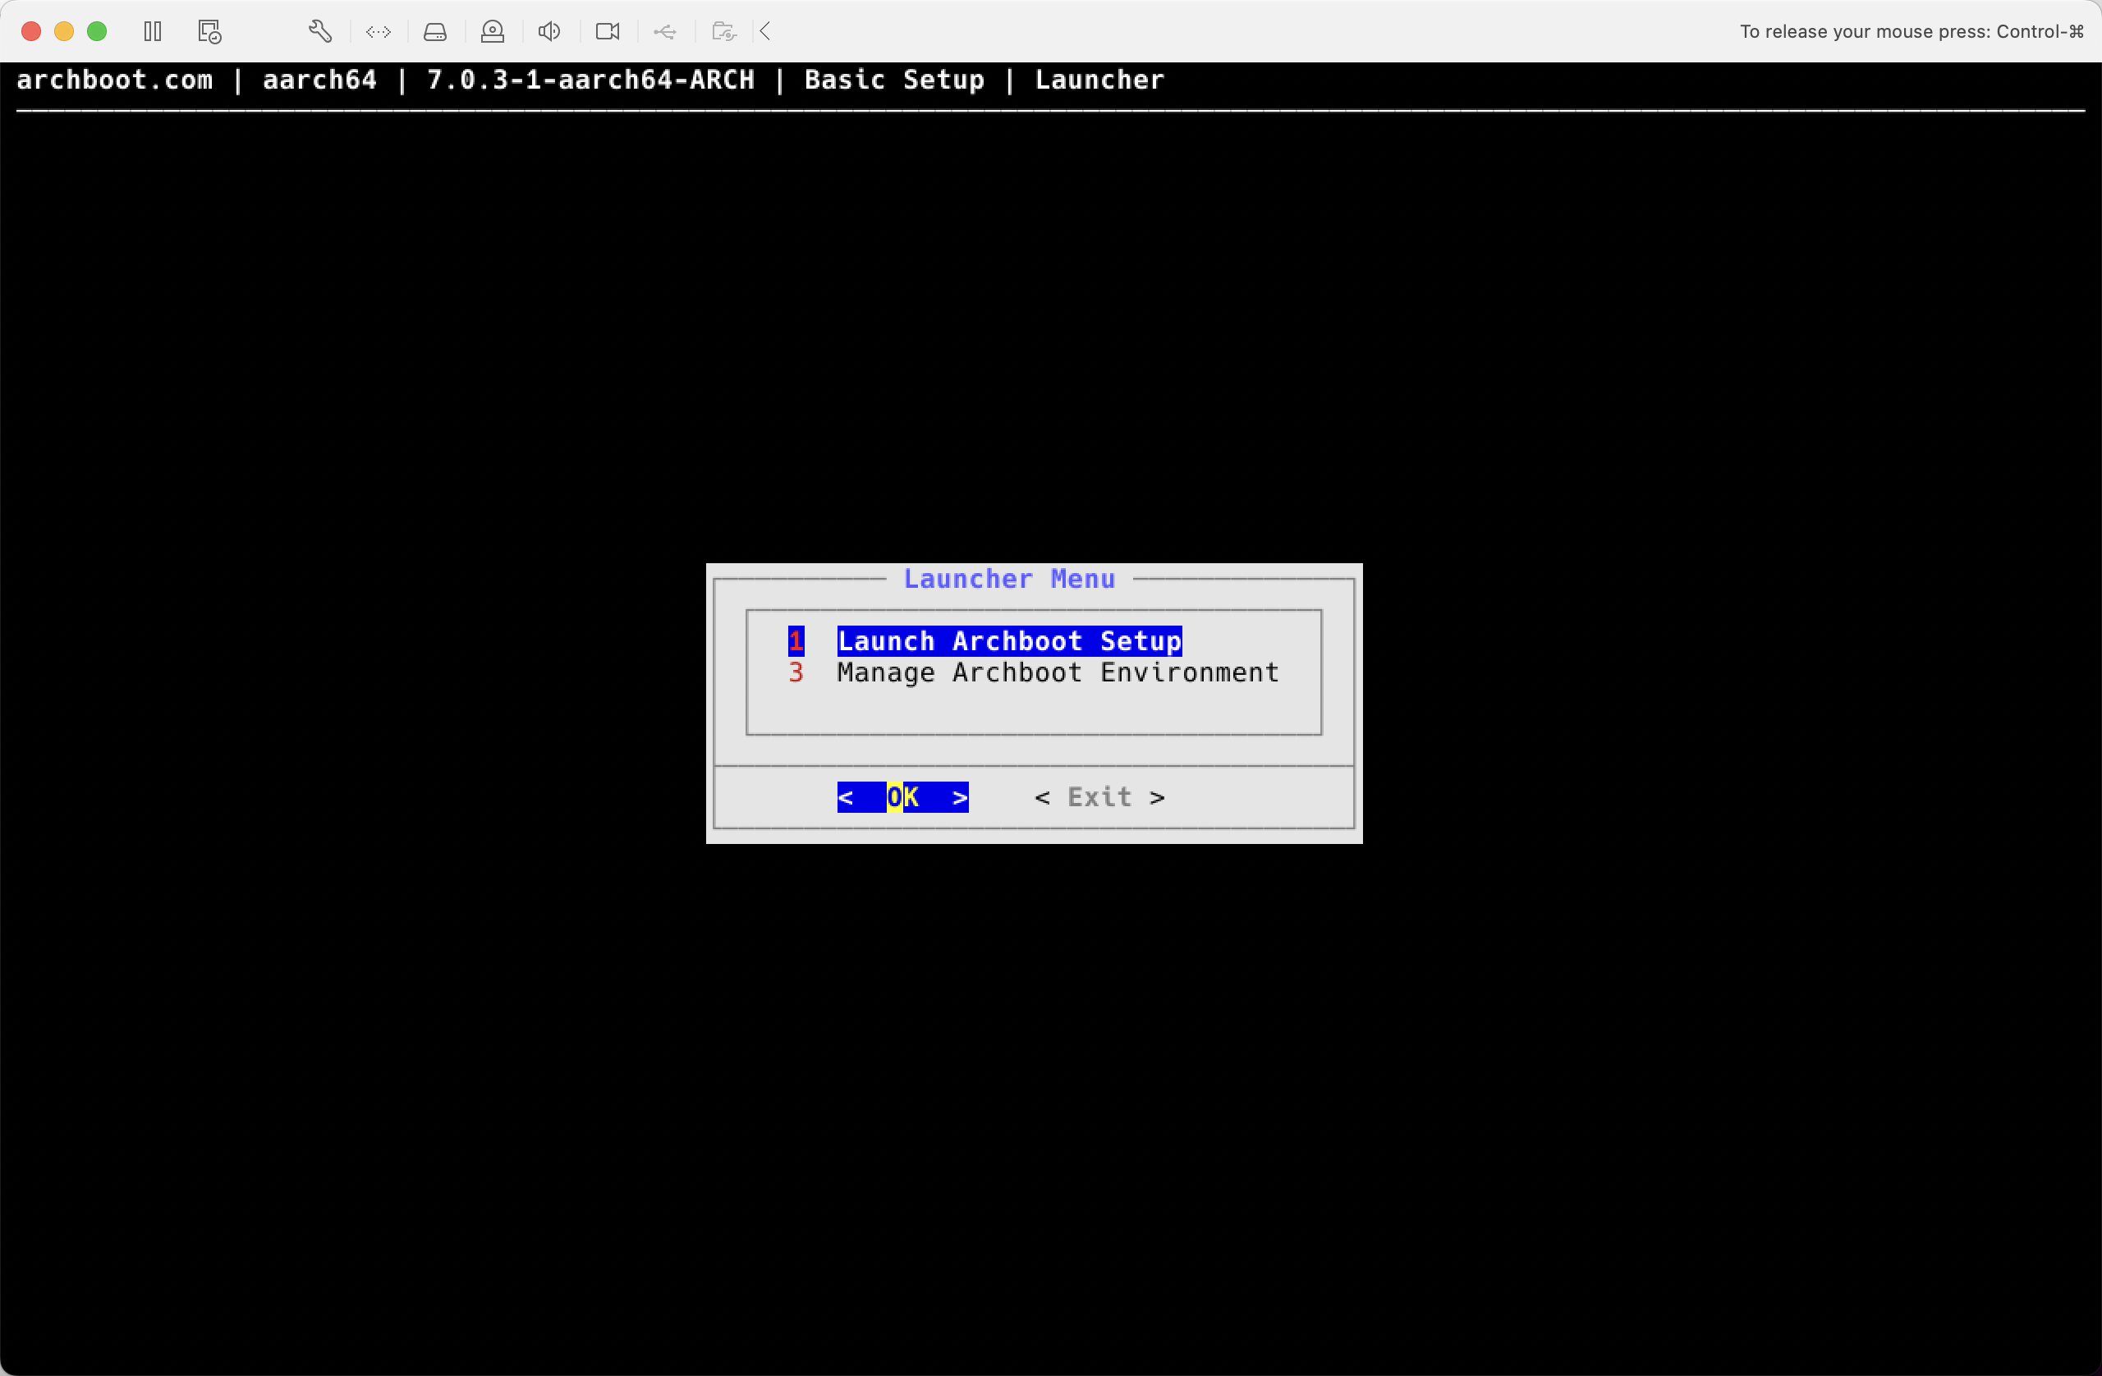
Task: Click the red number 3 tag
Action: coord(796,673)
